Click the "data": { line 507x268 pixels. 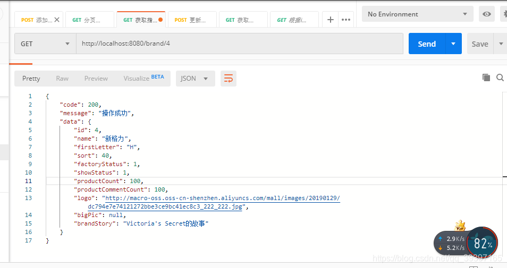75,122
